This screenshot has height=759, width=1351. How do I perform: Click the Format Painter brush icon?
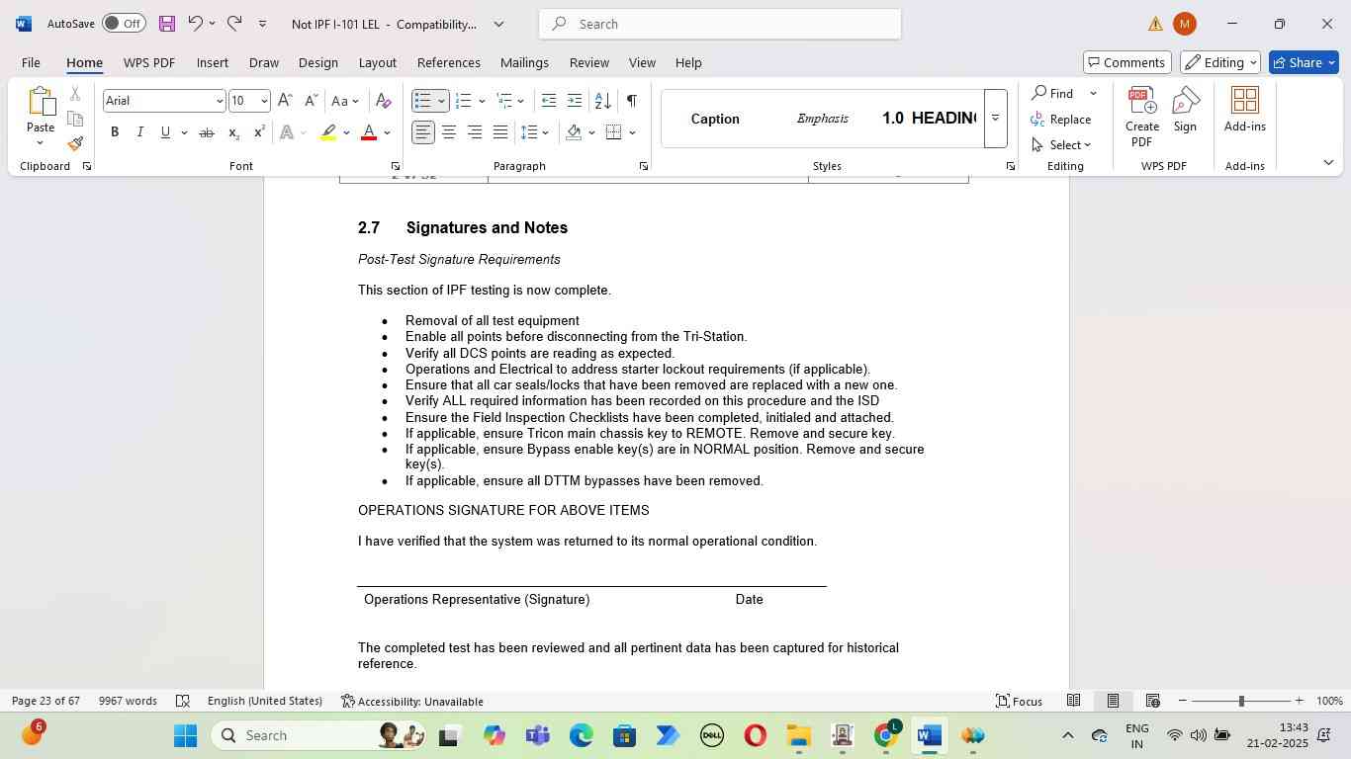[x=75, y=144]
